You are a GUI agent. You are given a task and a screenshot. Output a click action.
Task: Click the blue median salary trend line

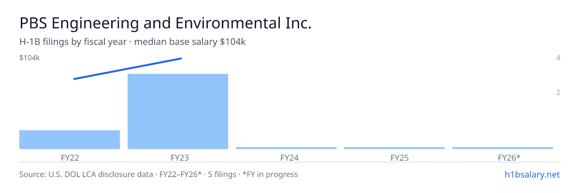(128, 69)
